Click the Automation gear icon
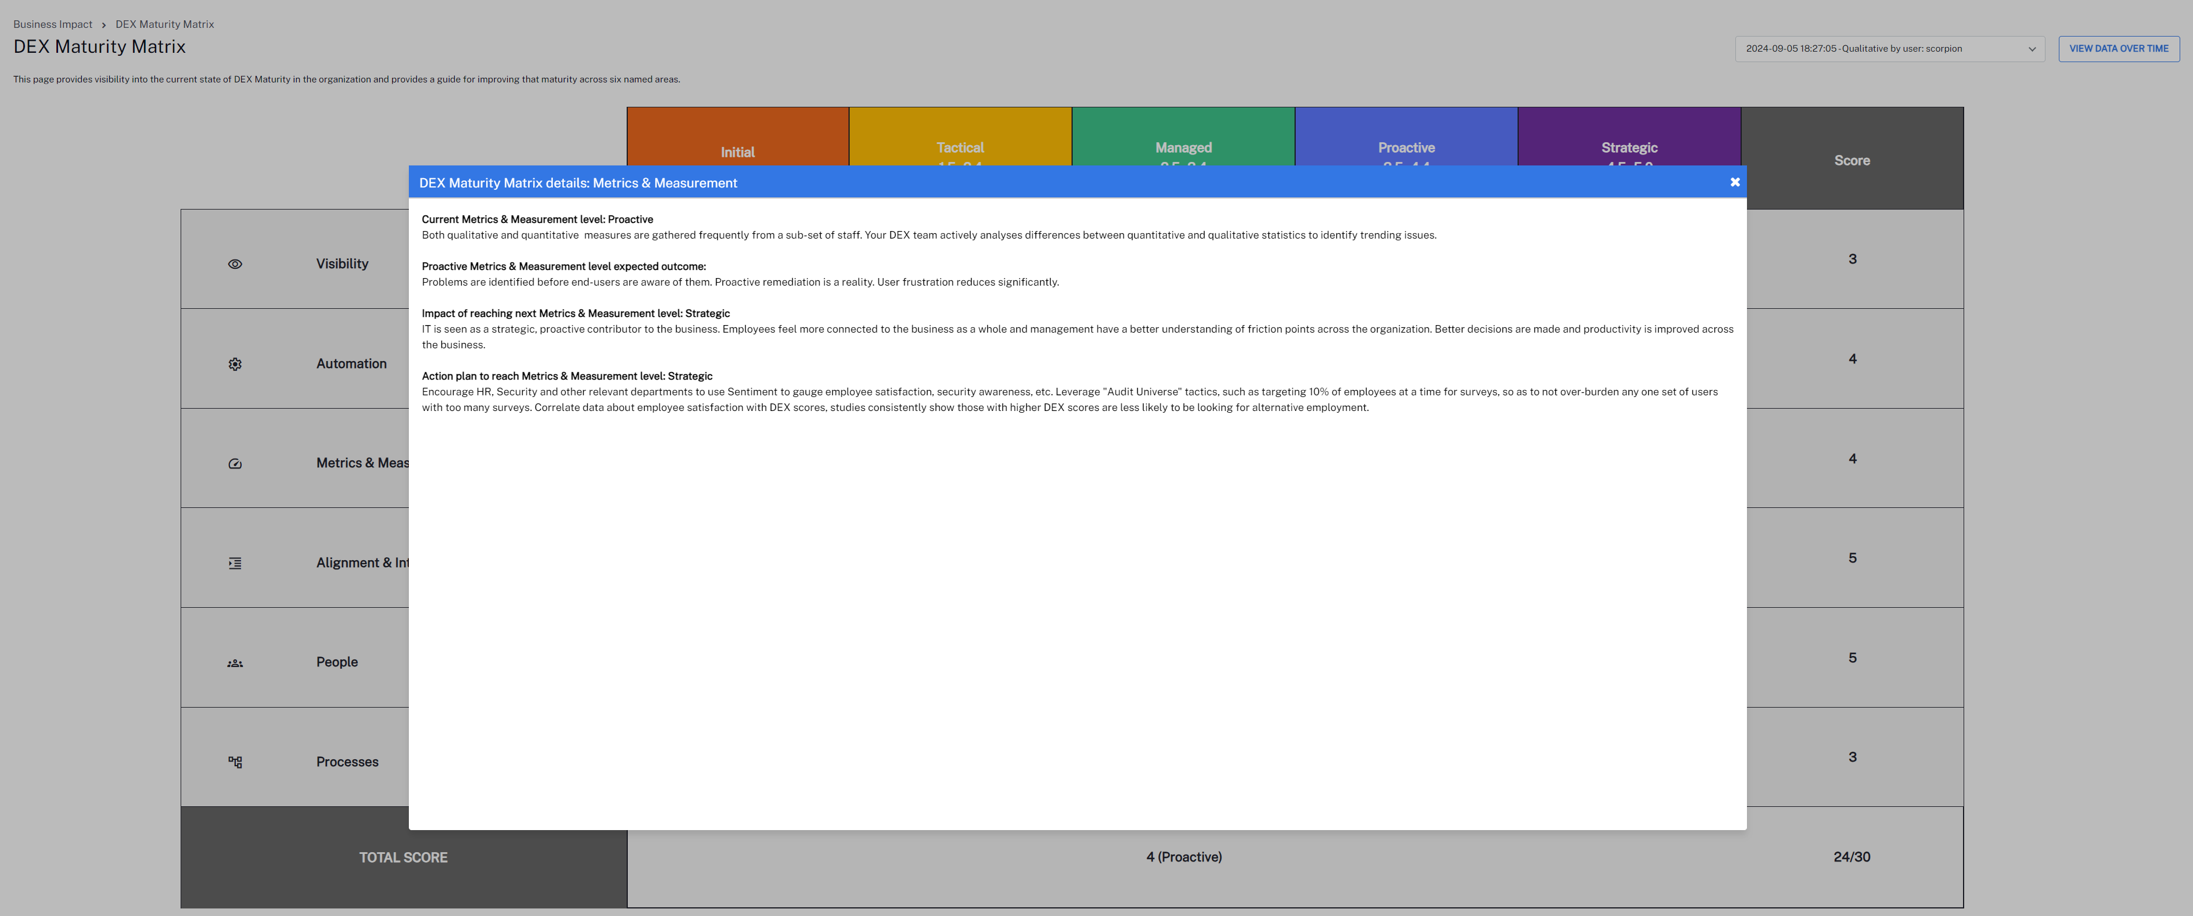This screenshot has height=916, width=2193. coord(235,364)
